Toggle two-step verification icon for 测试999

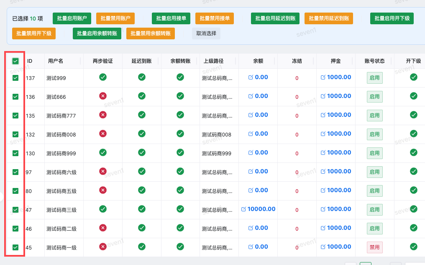click(103, 77)
